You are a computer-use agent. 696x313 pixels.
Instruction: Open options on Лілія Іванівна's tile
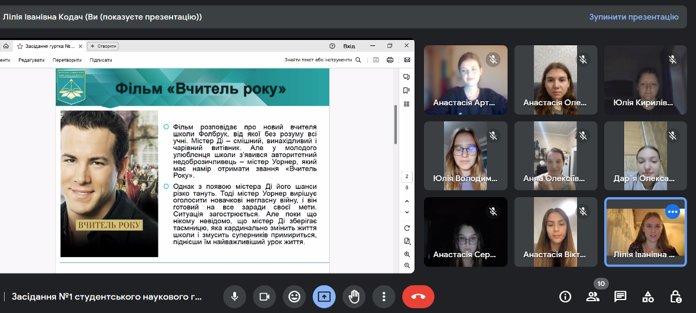pos(672,211)
